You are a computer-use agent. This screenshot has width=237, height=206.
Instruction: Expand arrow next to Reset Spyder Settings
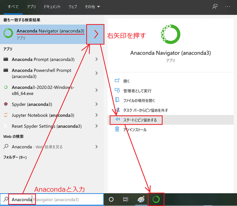[x=97, y=126]
